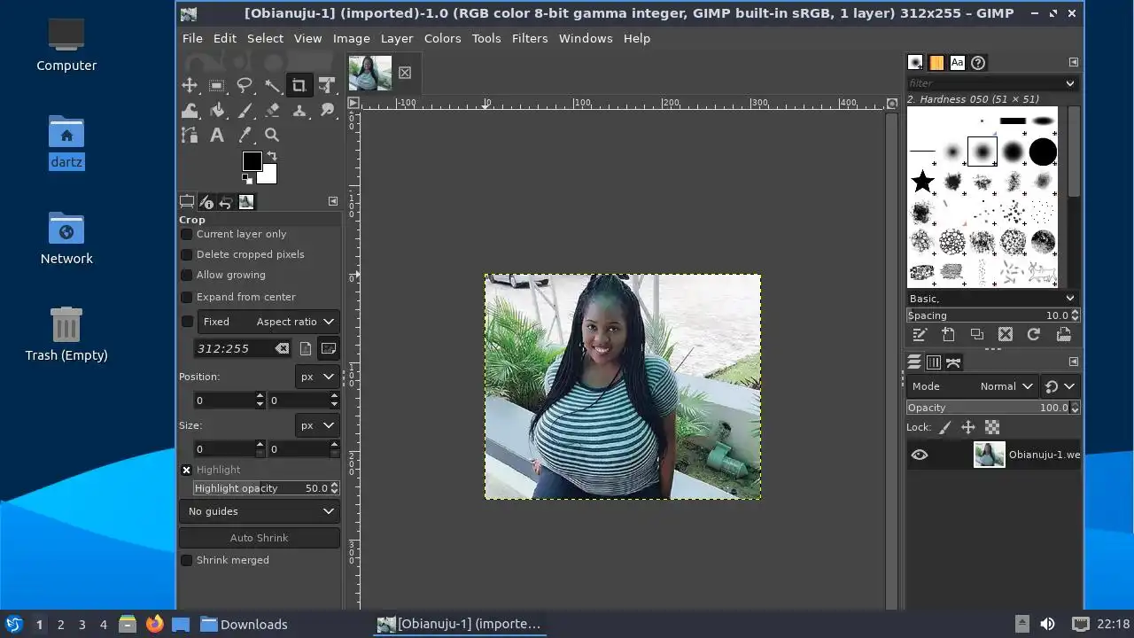Select the Clone stamp tool
Viewport: 1134px width, 638px height.
(x=299, y=110)
